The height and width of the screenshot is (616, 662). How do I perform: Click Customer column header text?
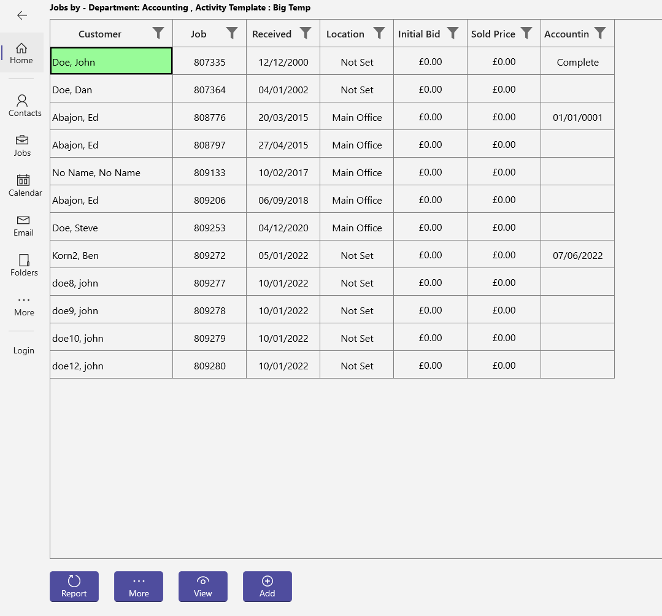[99, 34]
